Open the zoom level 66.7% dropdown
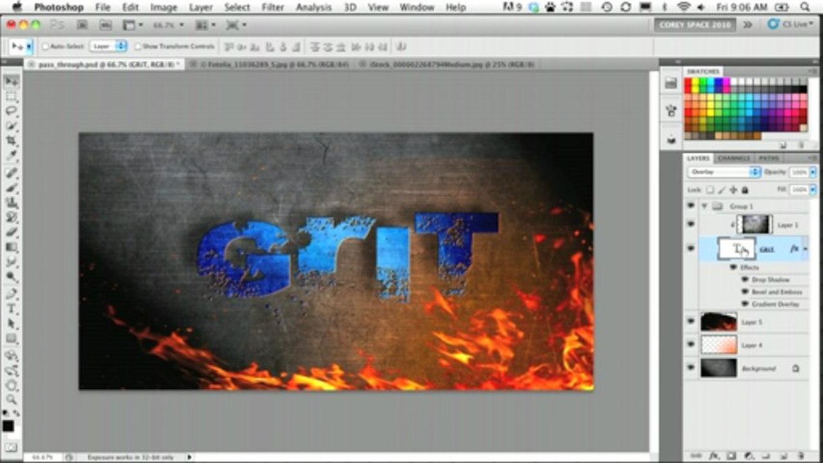This screenshot has width=823, height=463. coord(169,25)
